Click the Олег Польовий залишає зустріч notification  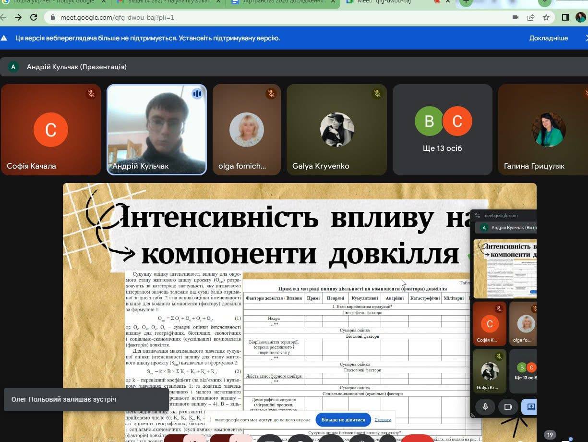click(x=86, y=399)
